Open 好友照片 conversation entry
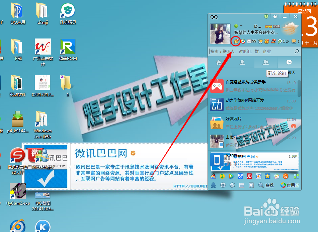 point(253,123)
